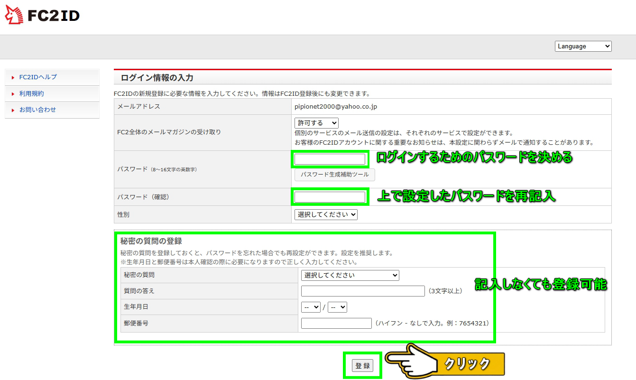This screenshot has width=636, height=380.
Task: Click the ログイン情報の入力 heading
Action: (157, 78)
